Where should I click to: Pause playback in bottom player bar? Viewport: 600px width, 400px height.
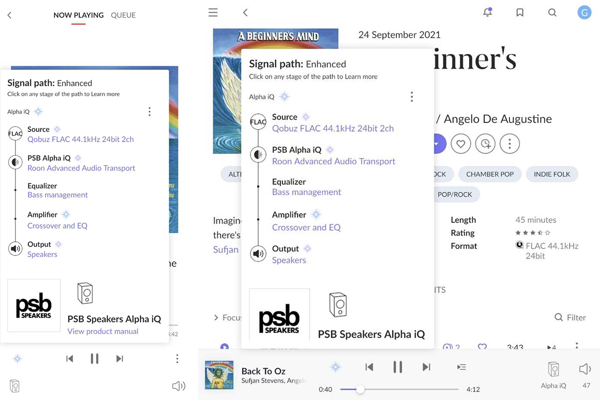click(397, 367)
